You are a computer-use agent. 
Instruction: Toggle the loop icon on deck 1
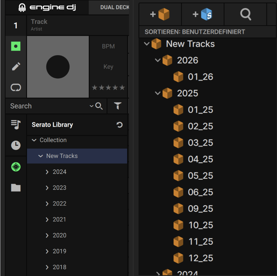pos(16,88)
